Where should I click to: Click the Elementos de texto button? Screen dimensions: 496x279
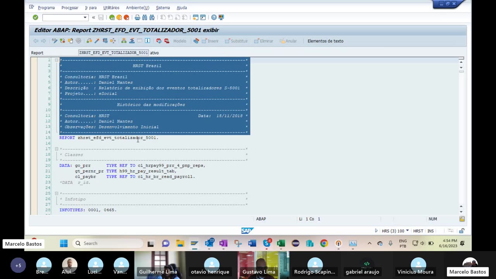pos(325,41)
